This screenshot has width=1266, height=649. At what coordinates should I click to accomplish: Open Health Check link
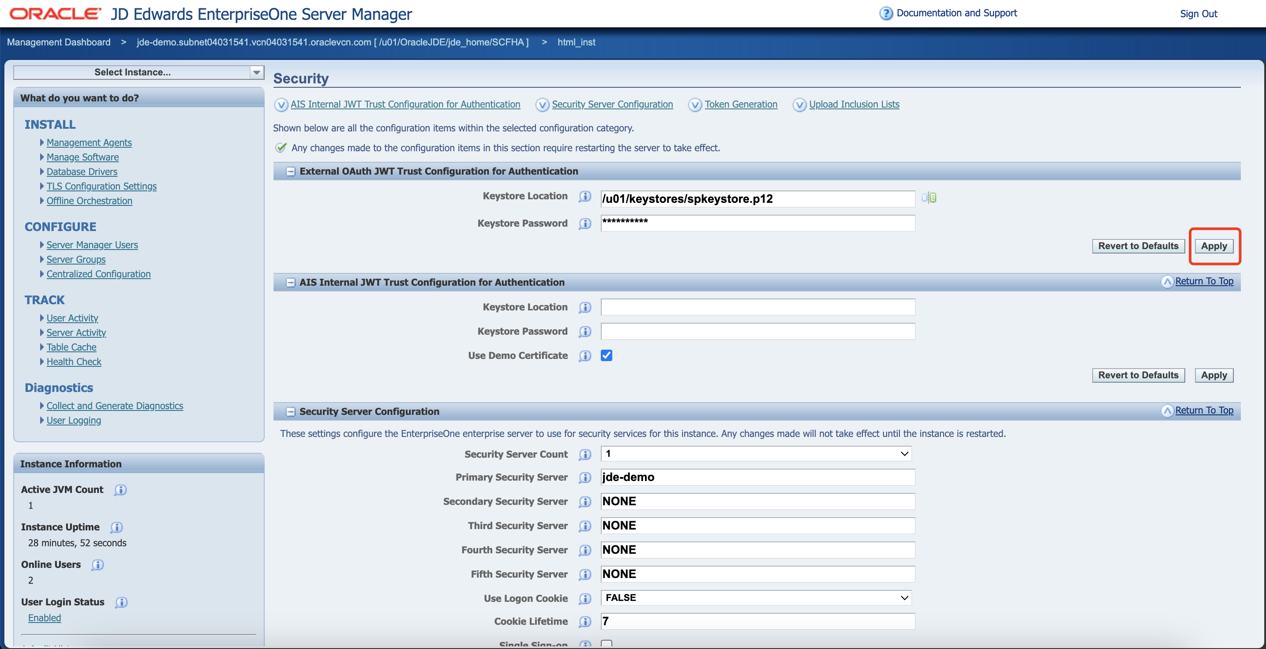[74, 362]
